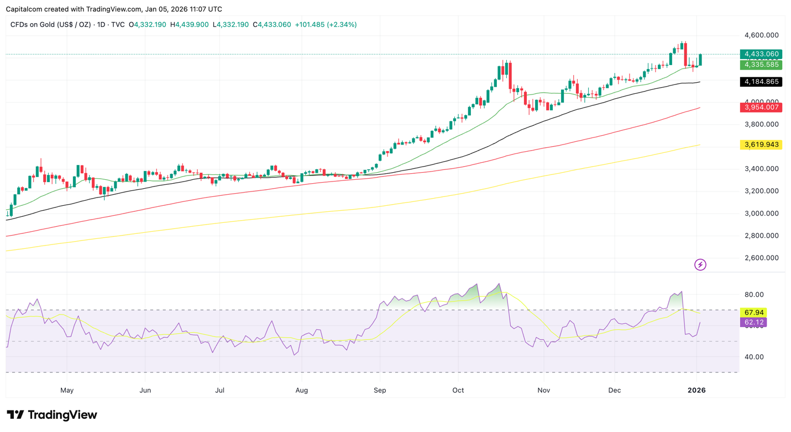This screenshot has width=791, height=432.
Task: Click the +101.485 (+2.34%) change value
Action: (326, 25)
